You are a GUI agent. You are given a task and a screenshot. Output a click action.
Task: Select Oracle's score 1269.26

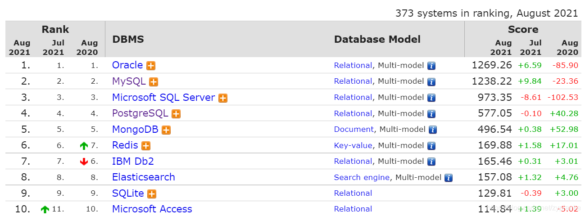(492, 65)
